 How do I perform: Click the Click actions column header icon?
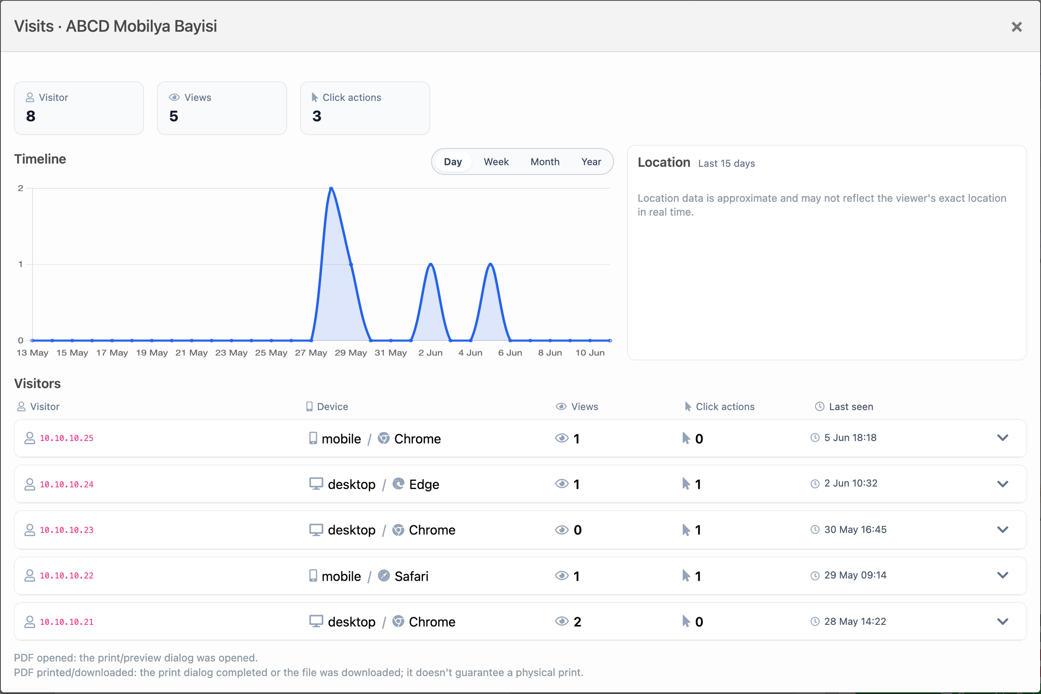click(x=687, y=406)
